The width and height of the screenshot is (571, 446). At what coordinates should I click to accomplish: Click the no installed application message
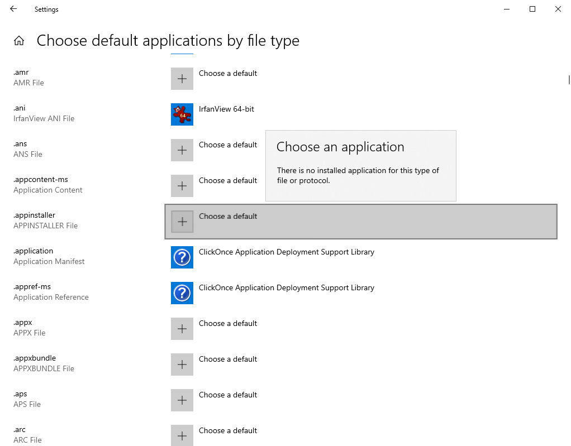coord(358,175)
